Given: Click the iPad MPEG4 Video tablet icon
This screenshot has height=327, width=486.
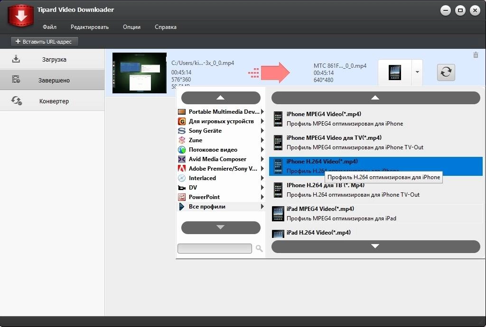Looking at the screenshot, I should coord(278,214).
